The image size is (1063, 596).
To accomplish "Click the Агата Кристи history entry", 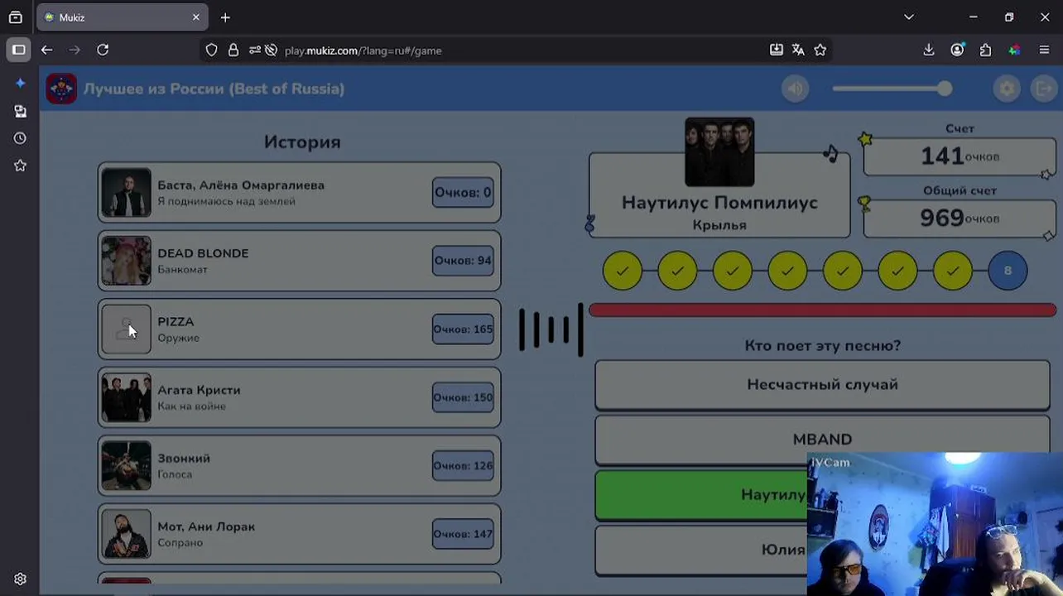I will pos(300,397).
